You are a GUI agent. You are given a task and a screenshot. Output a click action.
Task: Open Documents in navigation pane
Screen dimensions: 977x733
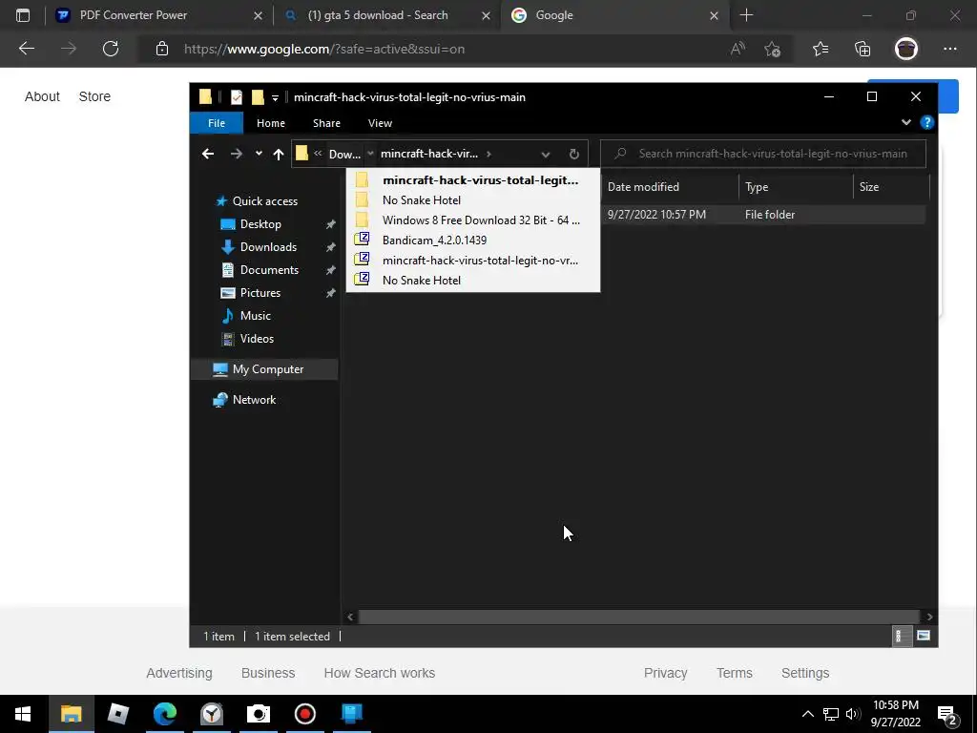(x=269, y=270)
